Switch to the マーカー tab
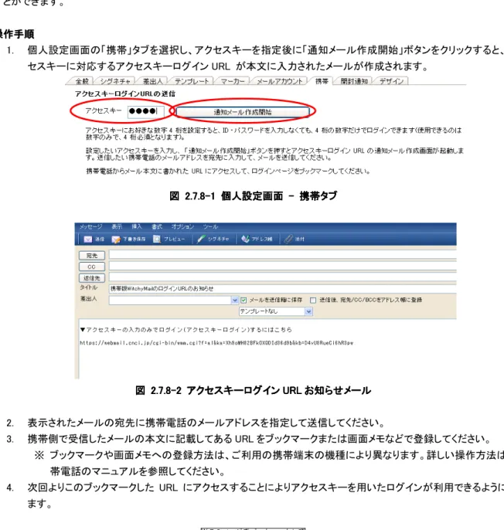This screenshot has height=530, width=504. click(233, 81)
